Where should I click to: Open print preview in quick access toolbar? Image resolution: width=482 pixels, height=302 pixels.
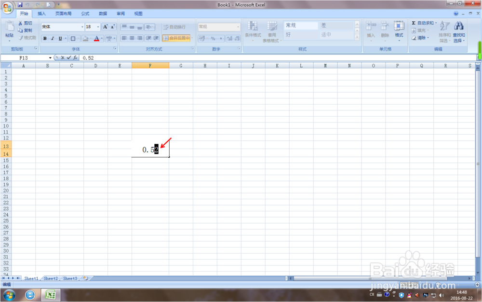pyautogui.click(x=49, y=5)
